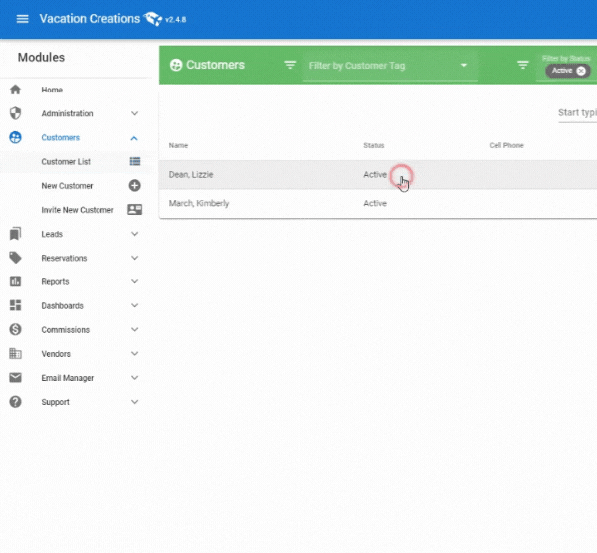Click the Home house icon
This screenshot has width=597, height=553.
point(15,90)
